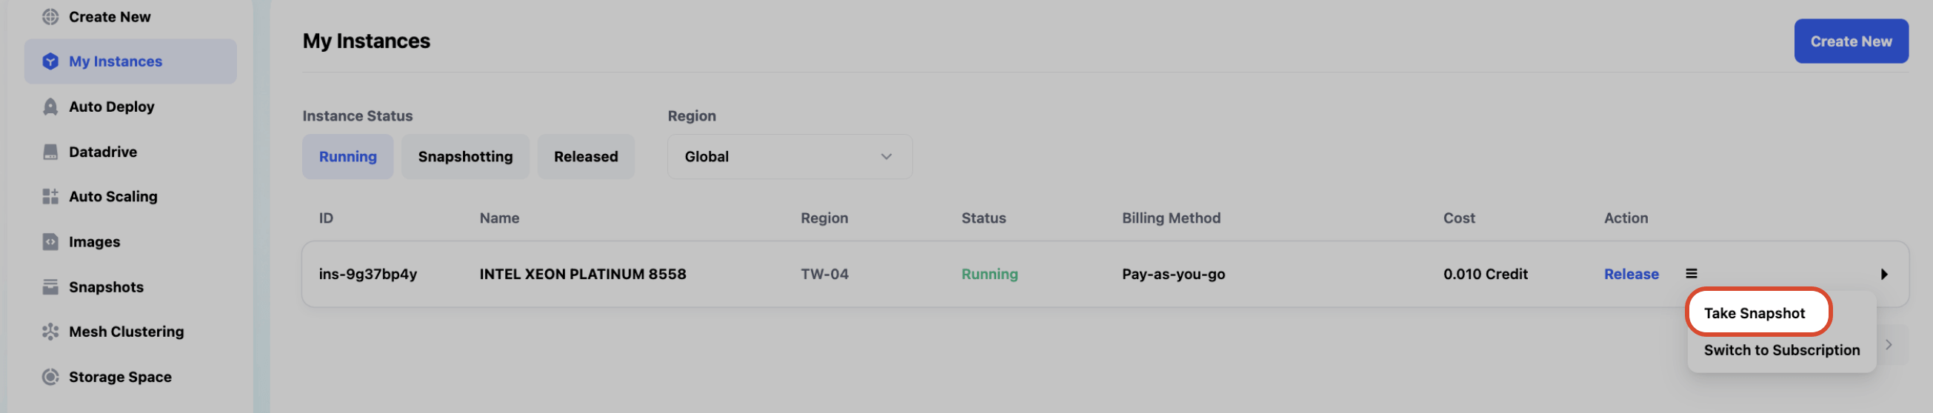Image resolution: width=1933 pixels, height=413 pixels.
Task: Filter instances by Snapshotting status
Action: pos(465,157)
